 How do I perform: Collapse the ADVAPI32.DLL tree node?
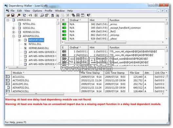(13, 36)
